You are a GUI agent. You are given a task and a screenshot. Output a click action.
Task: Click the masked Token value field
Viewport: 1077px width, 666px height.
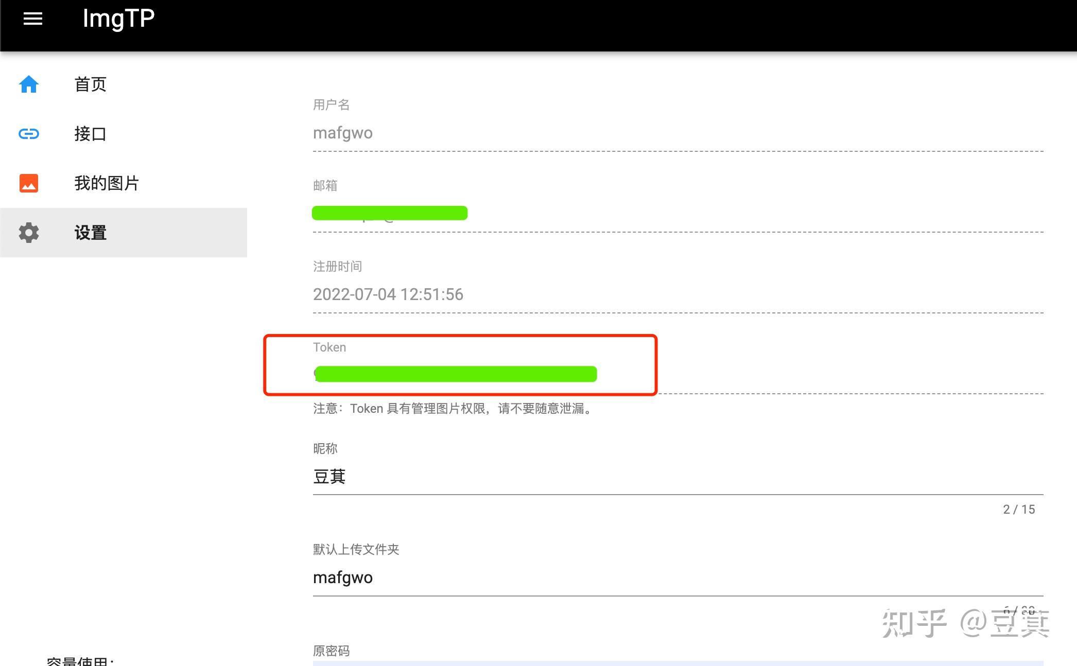click(456, 374)
